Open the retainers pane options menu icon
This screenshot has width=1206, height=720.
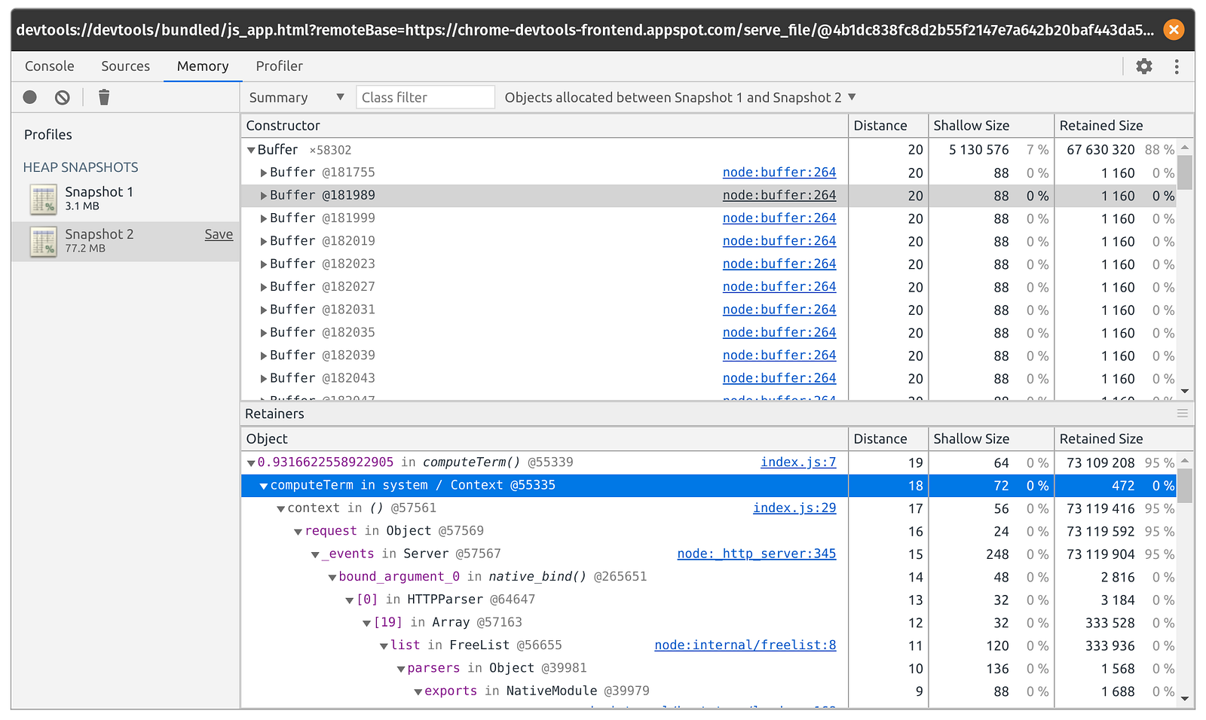(x=1183, y=413)
